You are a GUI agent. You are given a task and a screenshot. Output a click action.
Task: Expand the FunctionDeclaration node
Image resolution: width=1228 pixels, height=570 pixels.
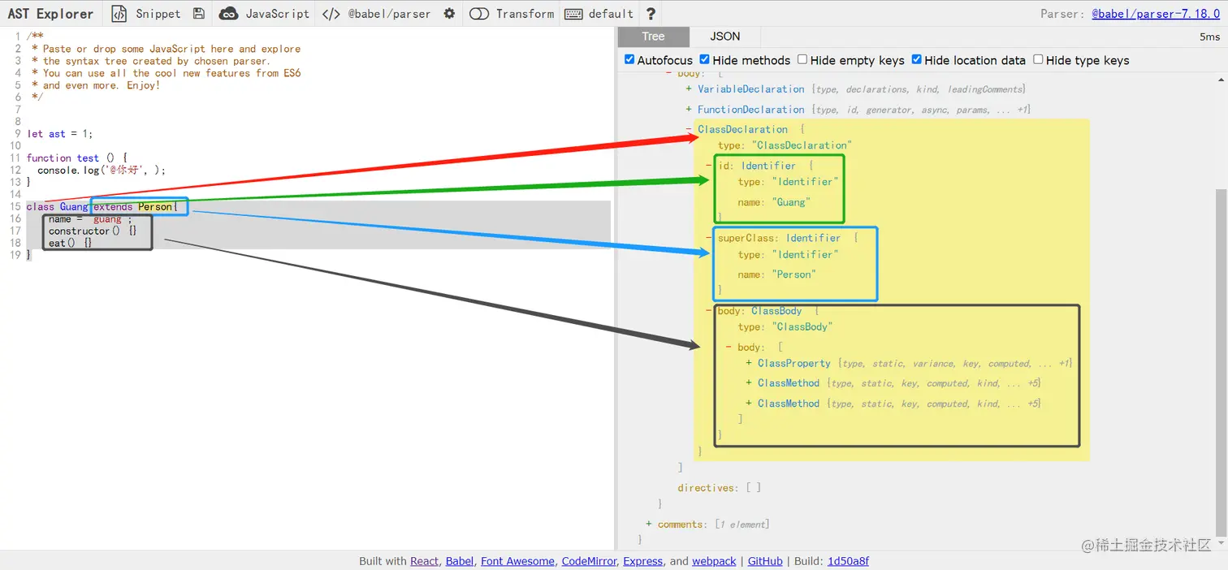[690, 110]
